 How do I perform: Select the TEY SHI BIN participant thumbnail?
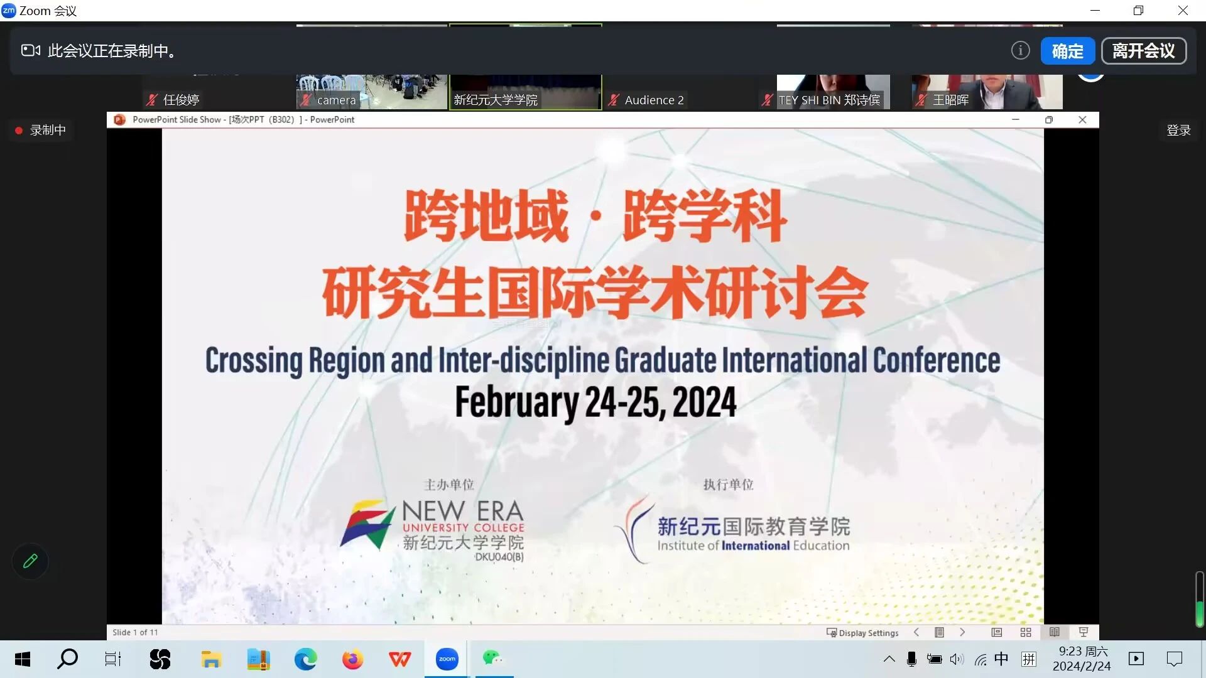(x=833, y=92)
